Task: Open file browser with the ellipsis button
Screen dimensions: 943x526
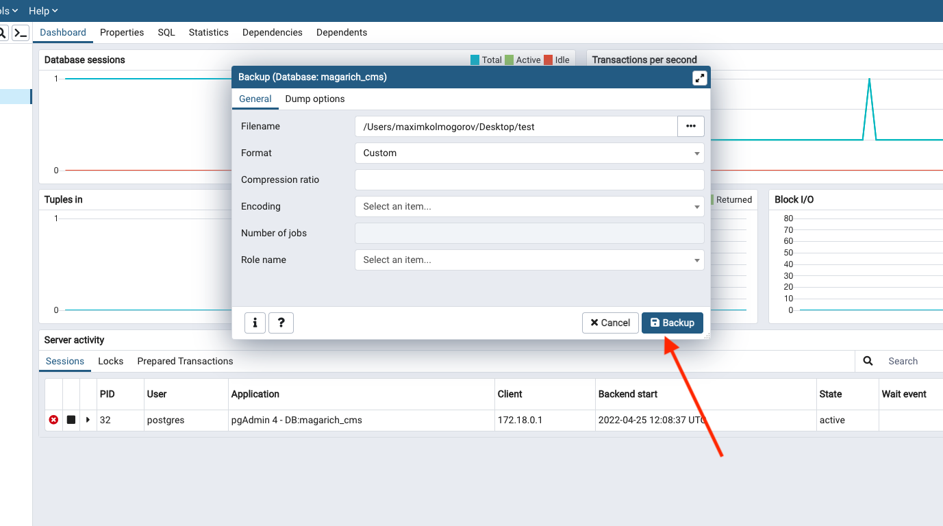Action: point(690,126)
